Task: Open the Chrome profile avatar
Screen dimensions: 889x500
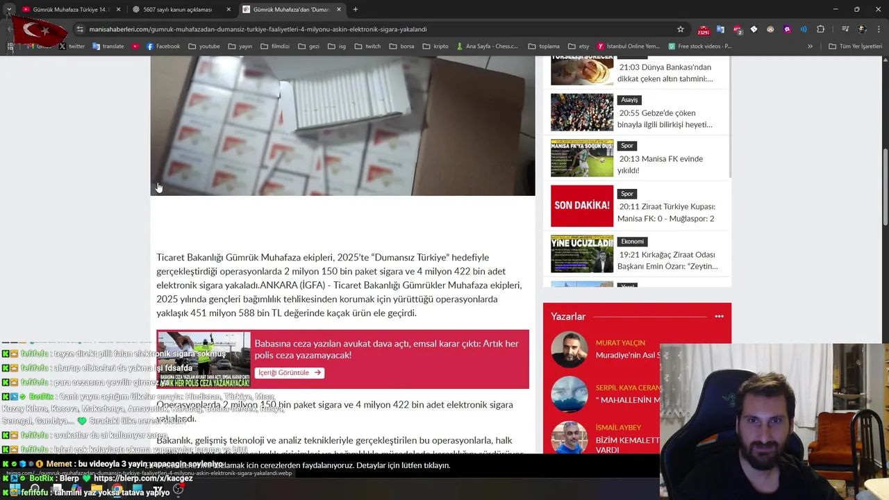Action: 862,29
